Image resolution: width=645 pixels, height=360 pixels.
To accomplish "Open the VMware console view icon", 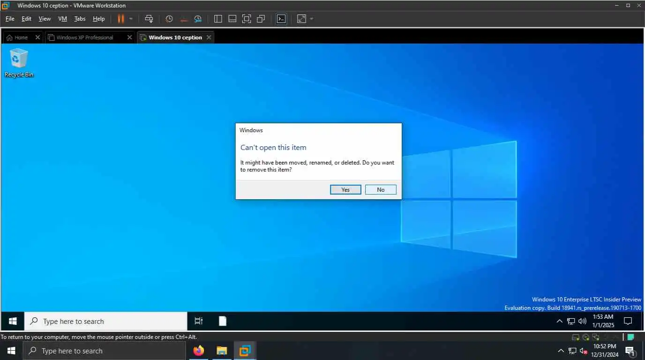I will pyautogui.click(x=281, y=19).
